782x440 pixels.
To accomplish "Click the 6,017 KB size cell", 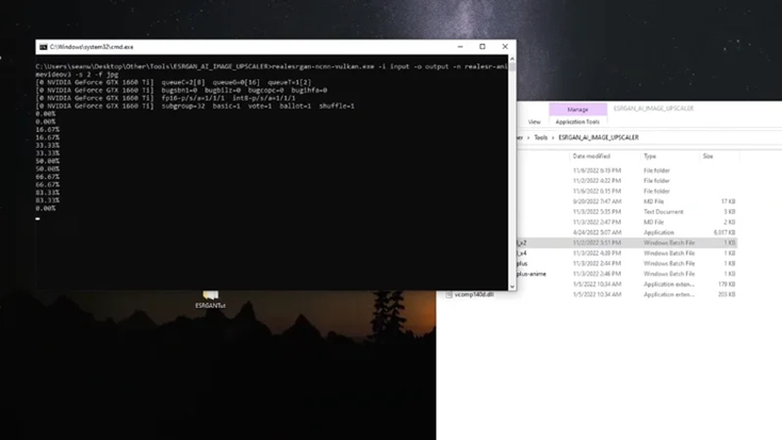I will point(724,233).
